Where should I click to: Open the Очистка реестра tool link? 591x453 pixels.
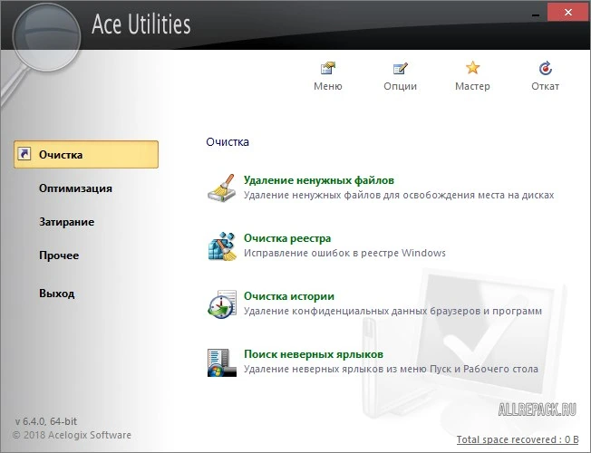pyautogui.click(x=287, y=238)
